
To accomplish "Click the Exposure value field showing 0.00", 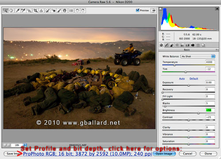I will 210,82.
